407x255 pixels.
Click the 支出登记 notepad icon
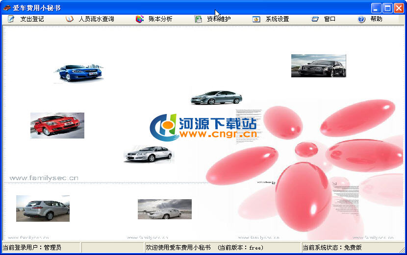11,19
